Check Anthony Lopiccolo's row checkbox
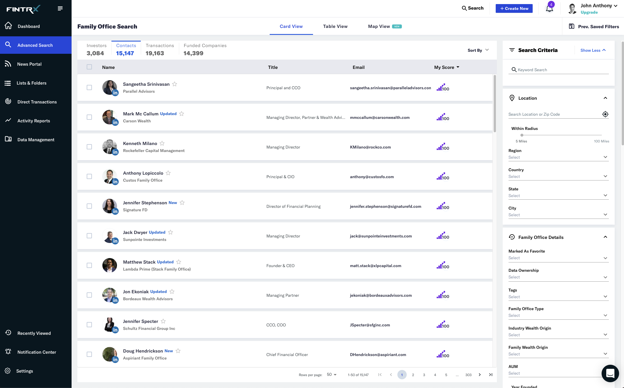Screen dimensions: 624x388 pyautogui.click(x=89, y=176)
